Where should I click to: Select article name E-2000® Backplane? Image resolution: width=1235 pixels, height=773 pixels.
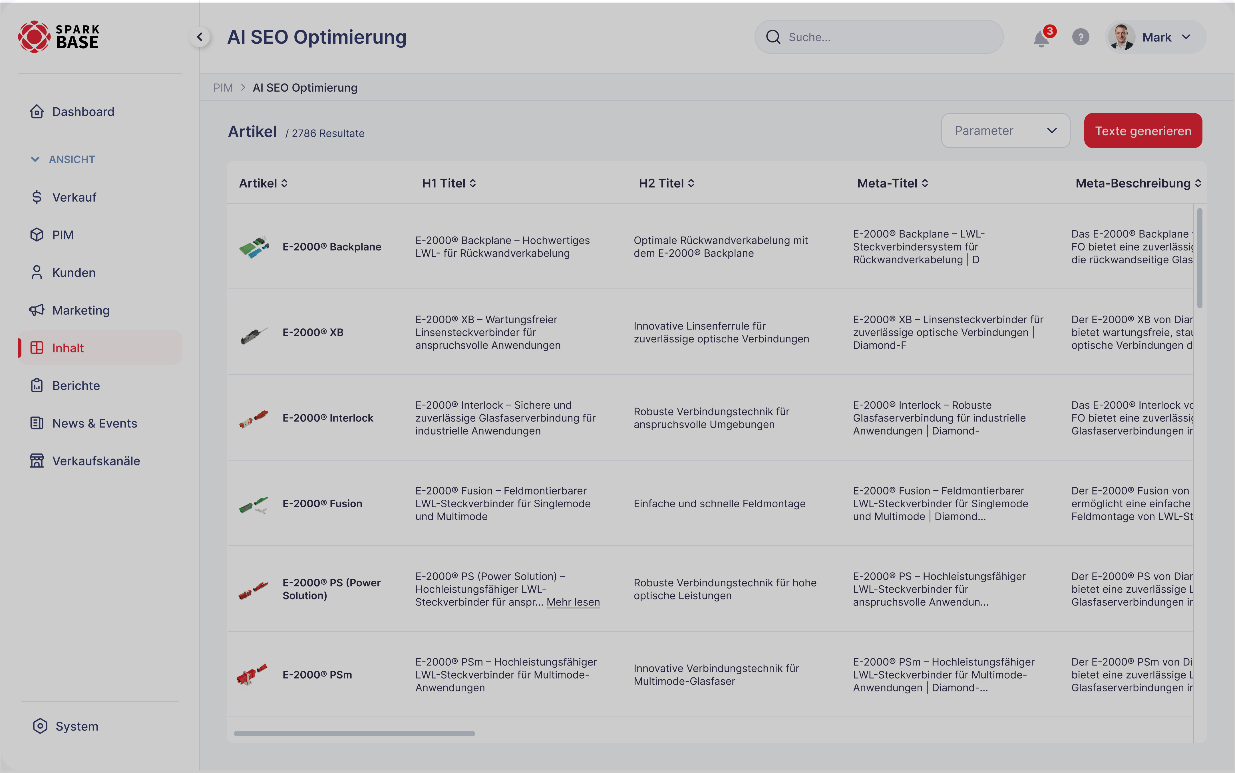tap(331, 247)
